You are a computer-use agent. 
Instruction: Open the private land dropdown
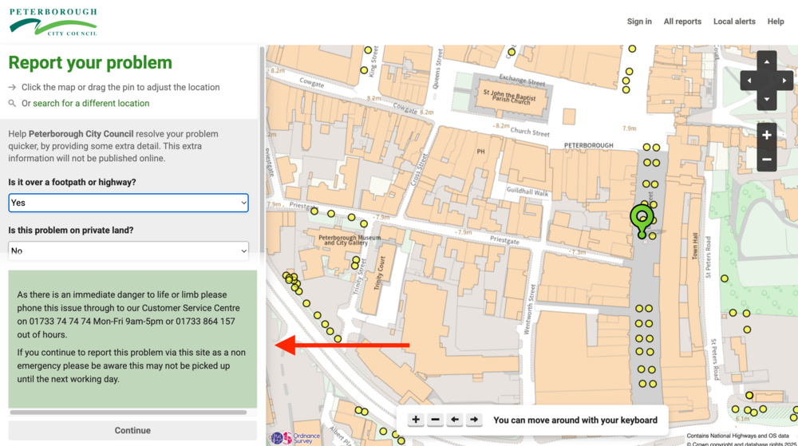(128, 251)
